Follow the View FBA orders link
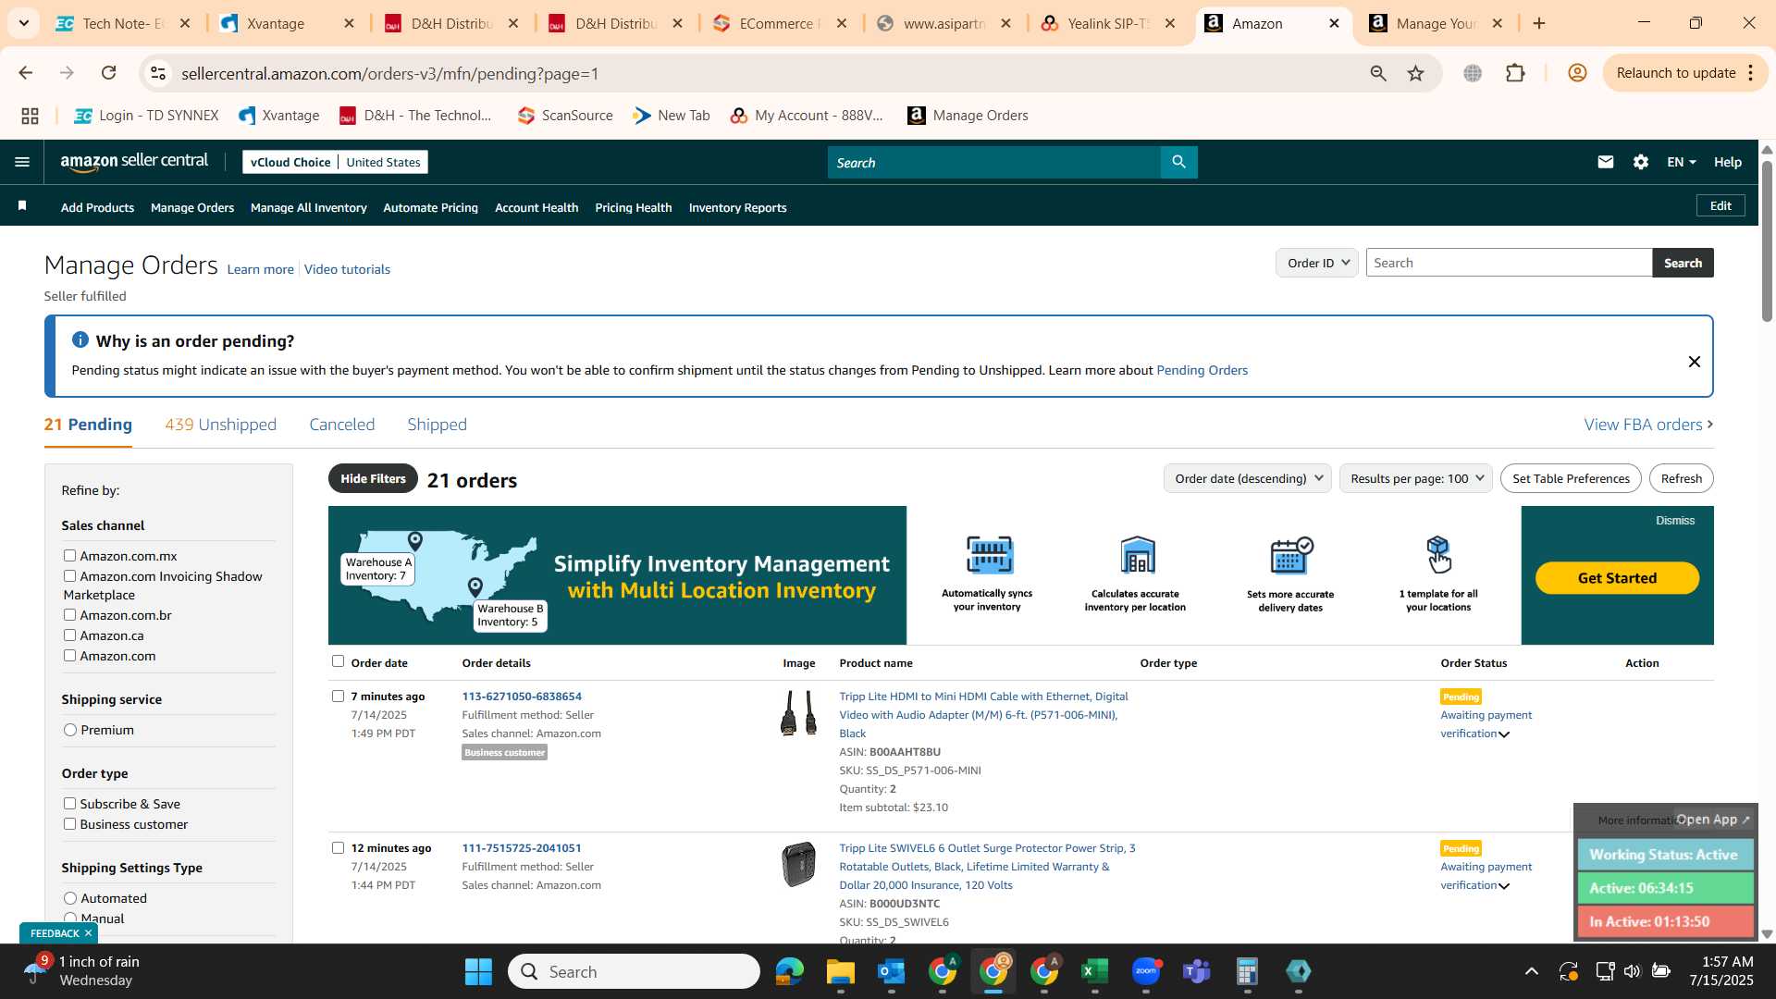This screenshot has height=999, width=1776. 1648,425
